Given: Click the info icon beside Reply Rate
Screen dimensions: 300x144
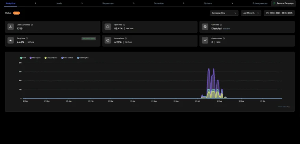Looking at the screenshot, I should [x=27, y=39].
